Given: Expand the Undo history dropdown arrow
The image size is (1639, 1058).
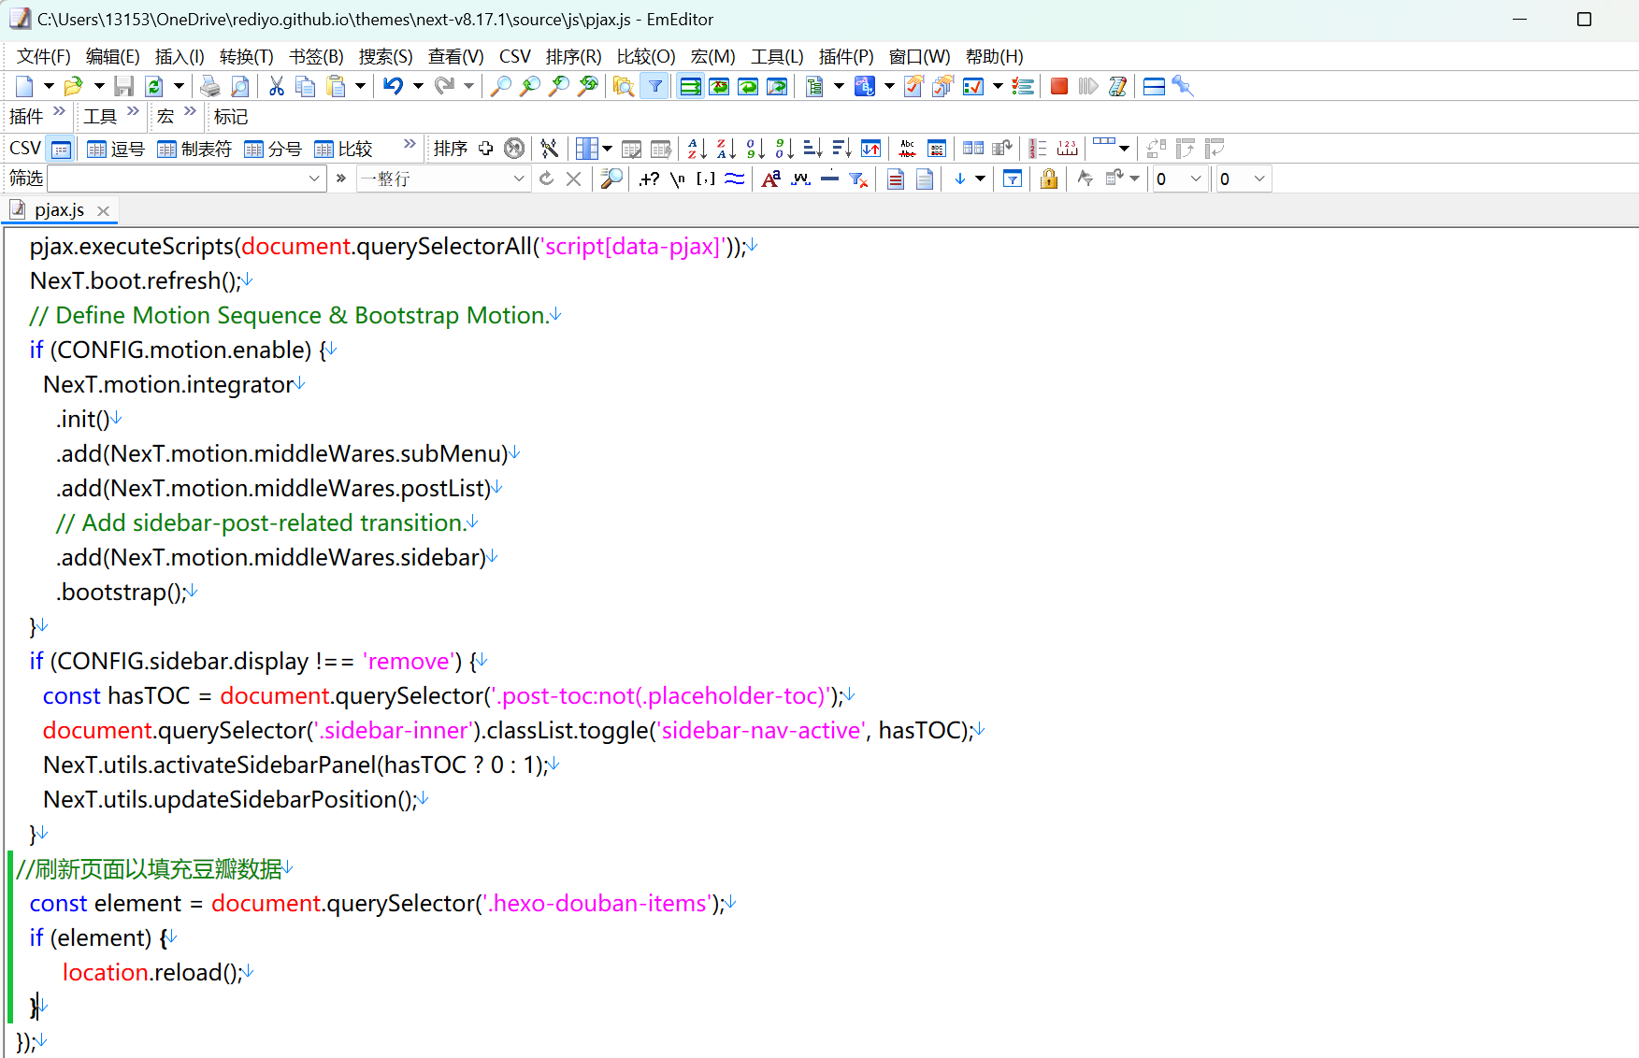Looking at the screenshot, I should (x=418, y=87).
